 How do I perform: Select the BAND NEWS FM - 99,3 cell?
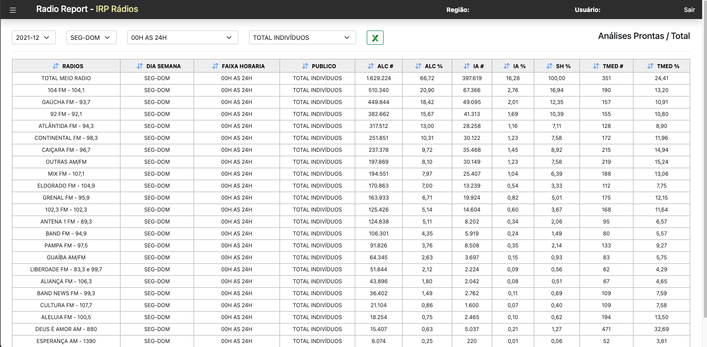pos(66,293)
